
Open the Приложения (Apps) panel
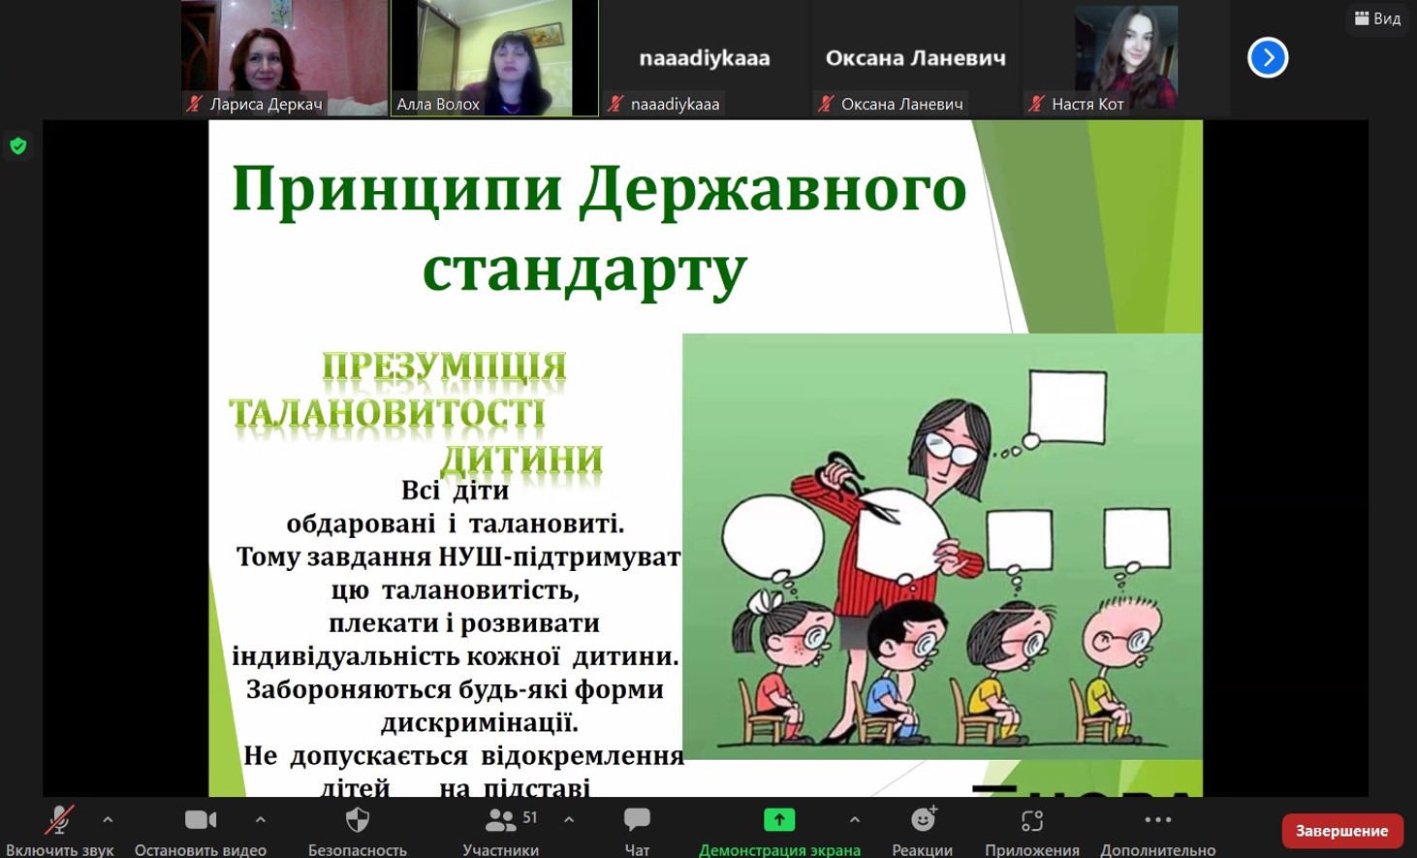click(x=1030, y=819)
